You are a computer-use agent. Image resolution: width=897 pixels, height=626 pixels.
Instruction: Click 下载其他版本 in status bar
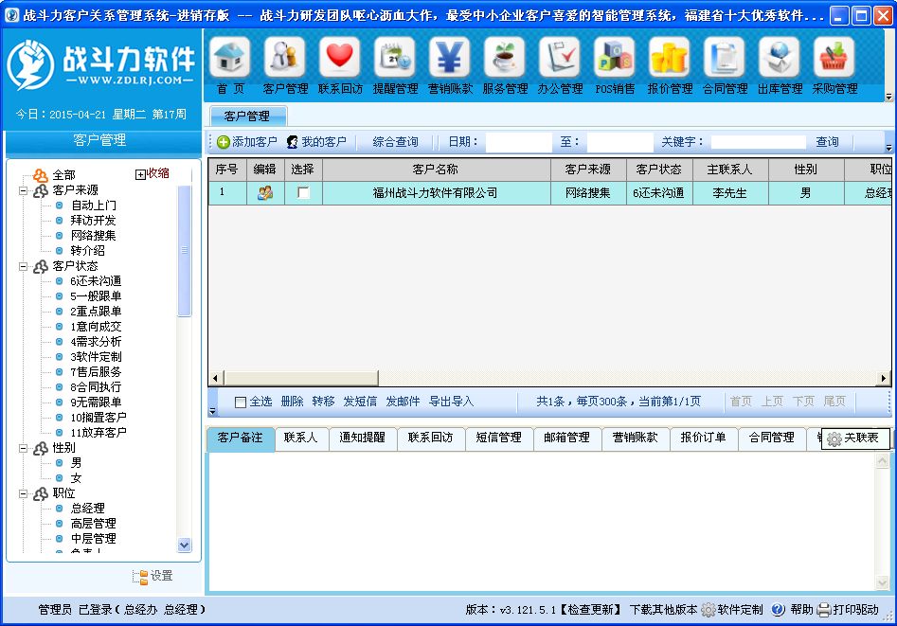pos(664,610)
